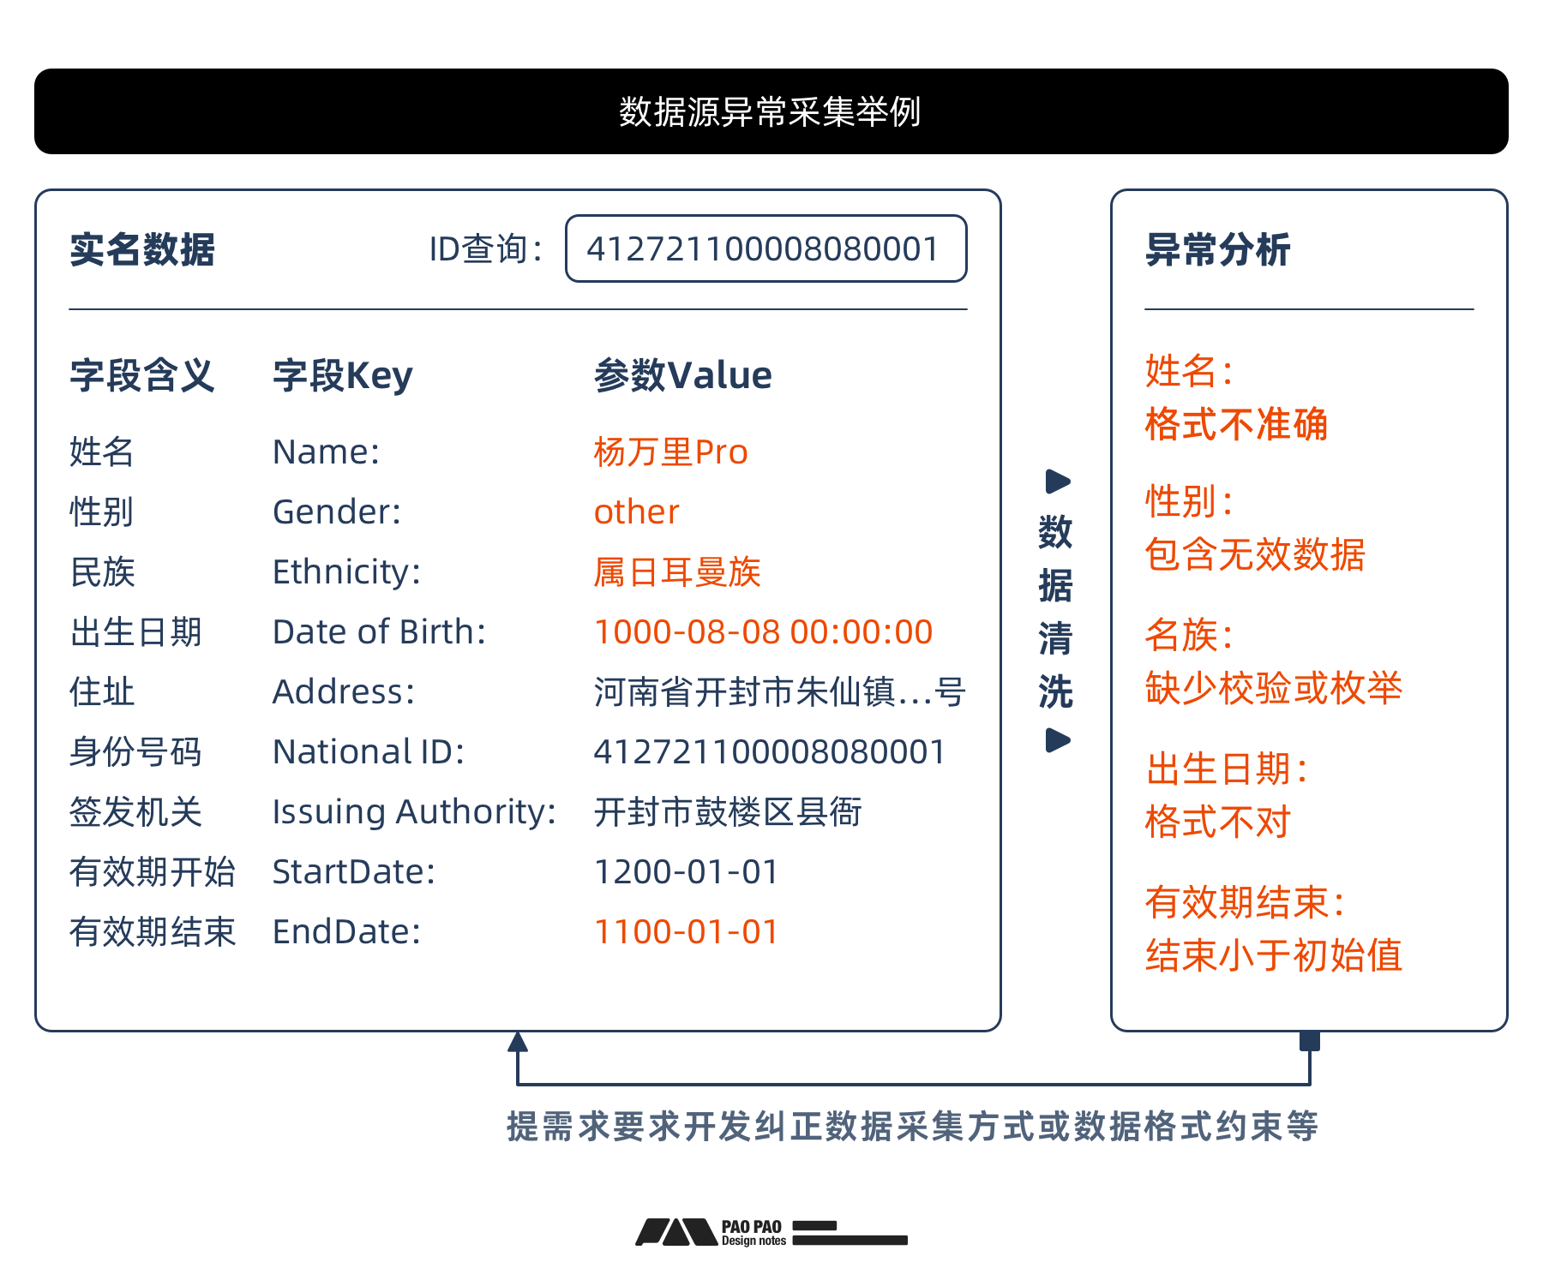The height and width of the screenshot is (1280, 1543).
Task: Select the Ethnicity value 属日耳曼族
Action: tap(677, 571)
